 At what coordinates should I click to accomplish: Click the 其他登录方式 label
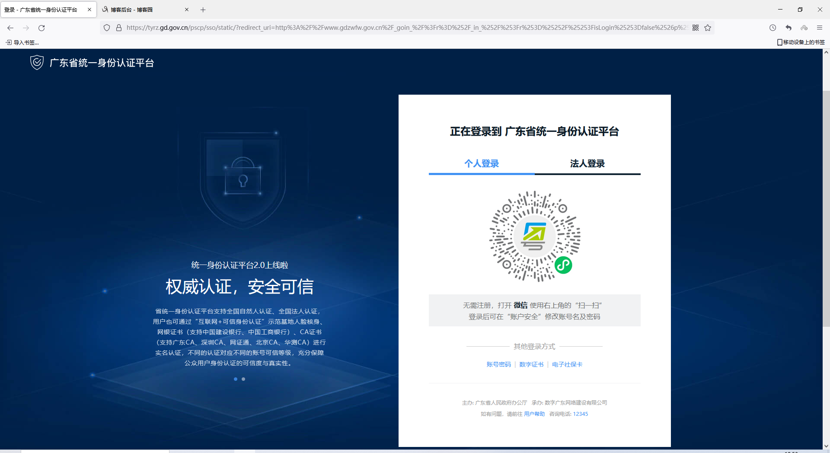534,346
